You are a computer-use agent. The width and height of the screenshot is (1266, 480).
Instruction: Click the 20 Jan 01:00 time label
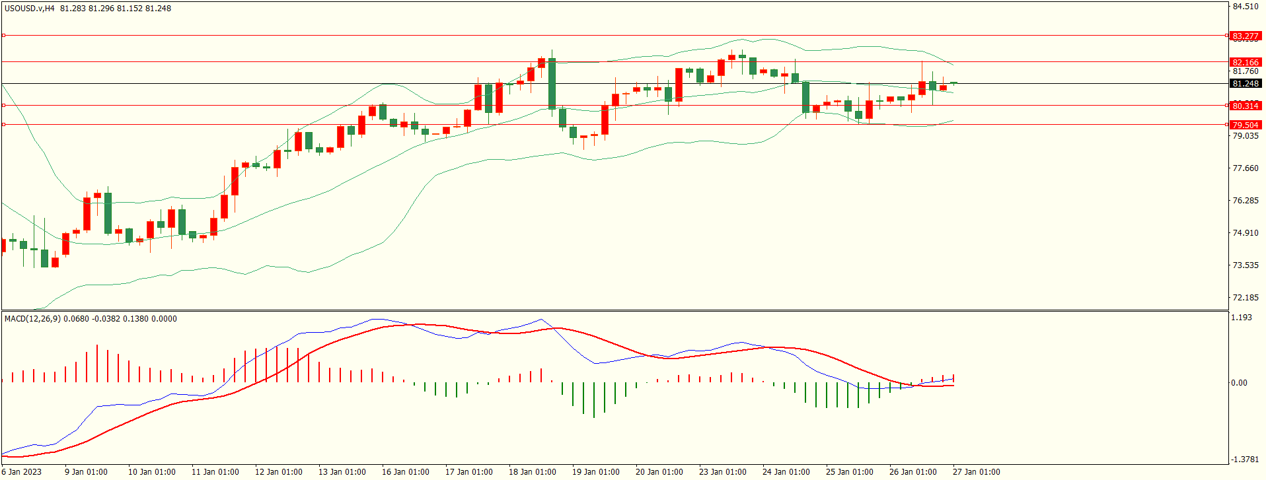[659, 472]
